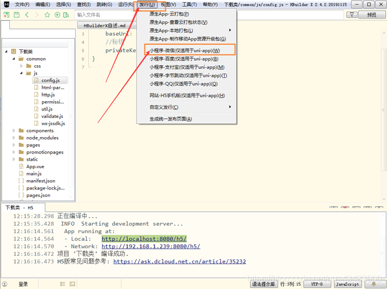Select 生成统一发布页面(A) menu item

pyautogui.click(x=170, y=119)
